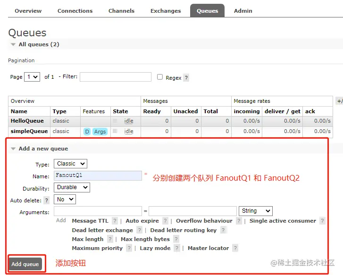Viewport: 343px width, 275px height.
Task: Sort queues by Total column
Action: 210,111
